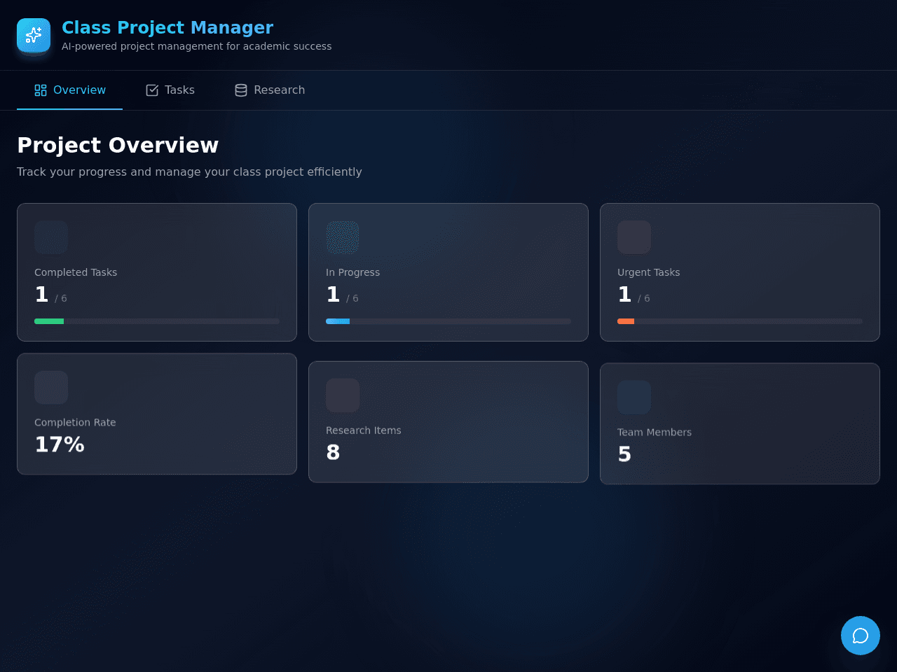Click the Project Overview heading
This screenshot has height=672, width=897.
tap(118, 145)
